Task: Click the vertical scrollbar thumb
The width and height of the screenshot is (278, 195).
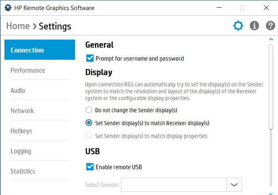Action: coord(271,86)
